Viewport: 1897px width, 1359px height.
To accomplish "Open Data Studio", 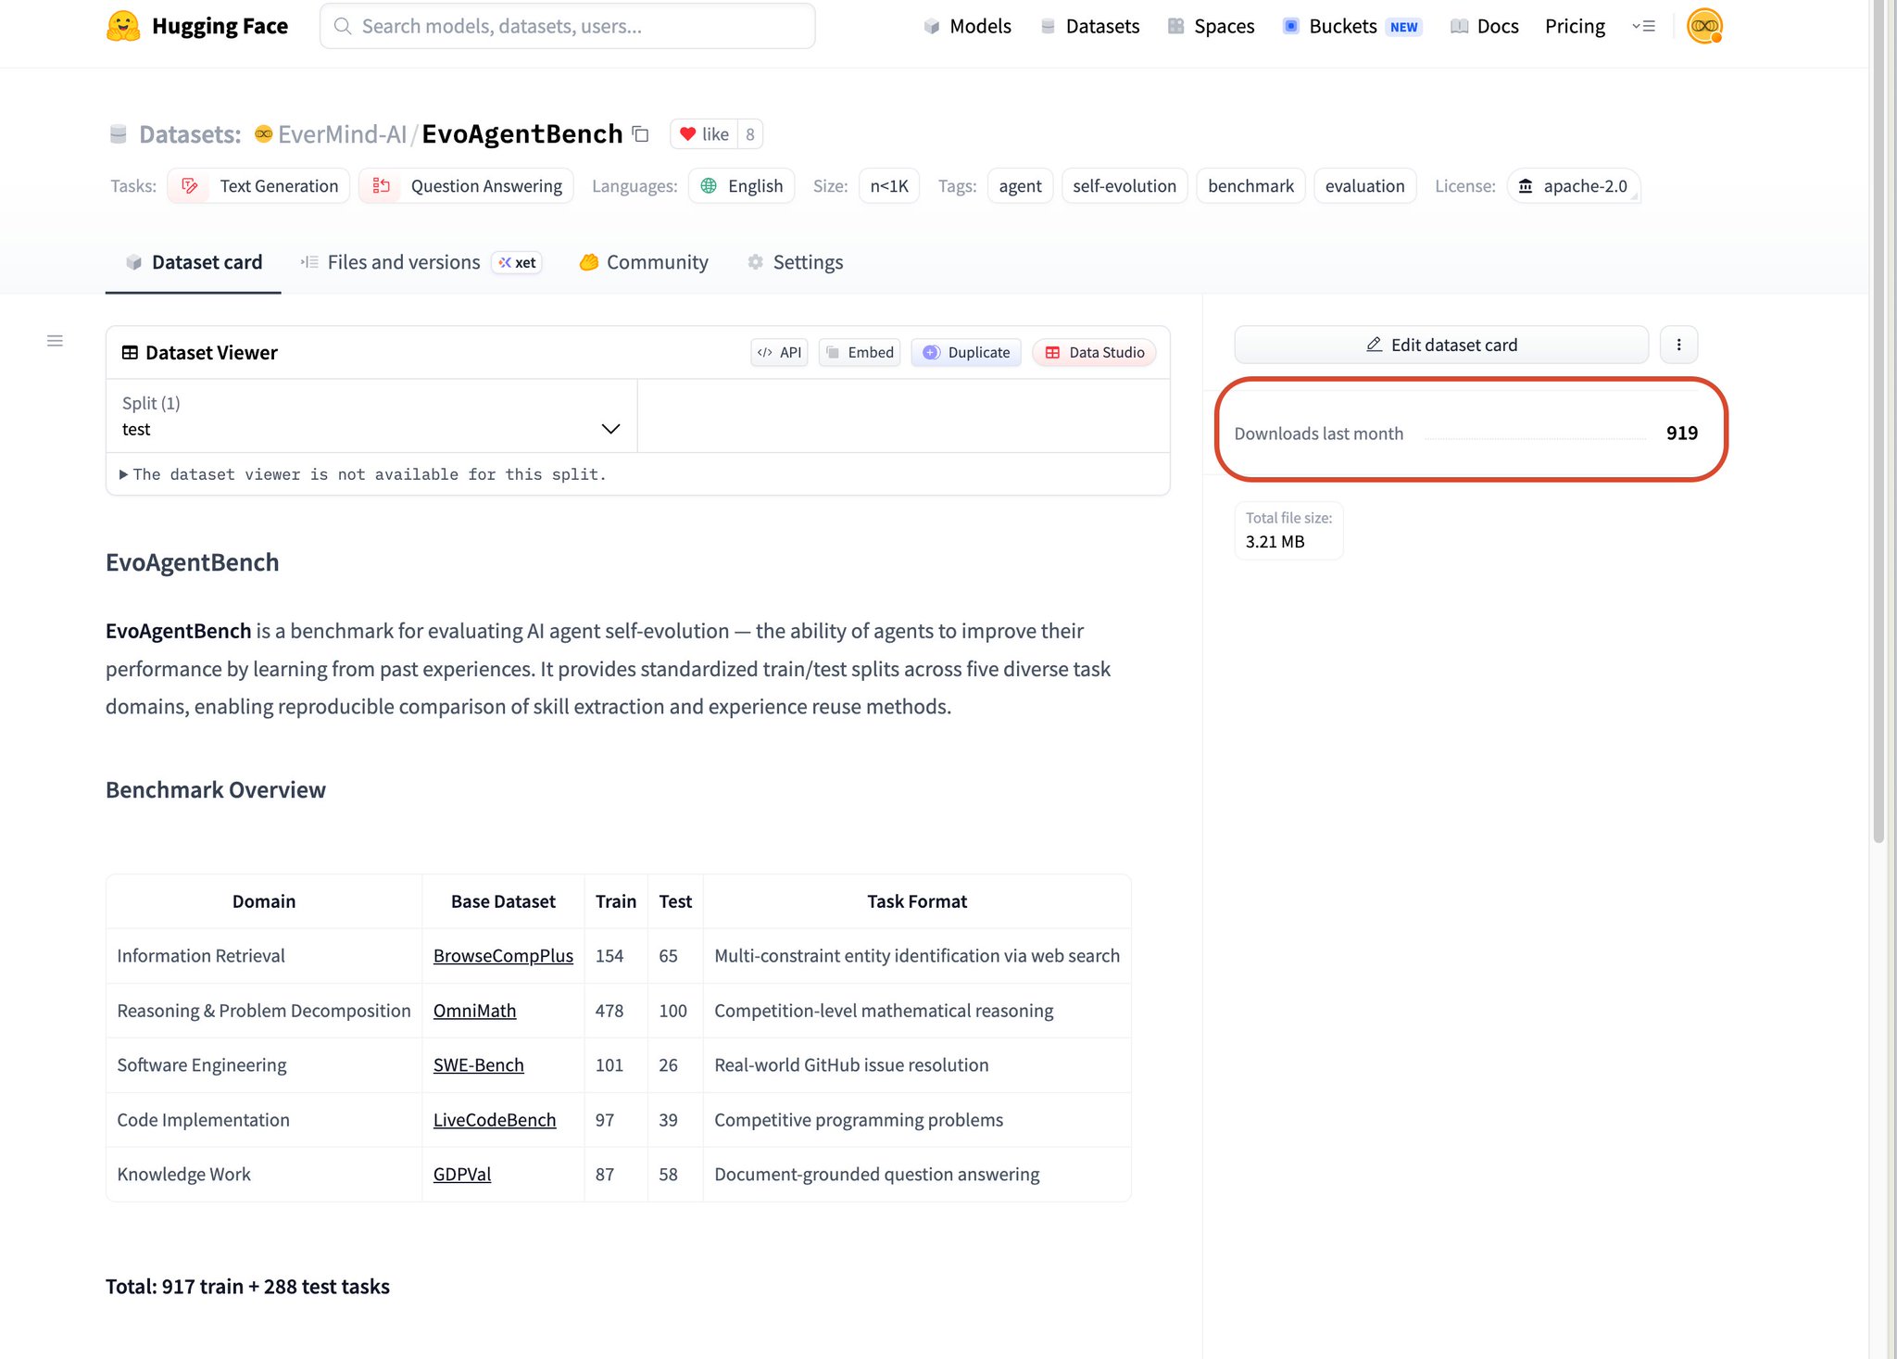I will (1094, 352).
